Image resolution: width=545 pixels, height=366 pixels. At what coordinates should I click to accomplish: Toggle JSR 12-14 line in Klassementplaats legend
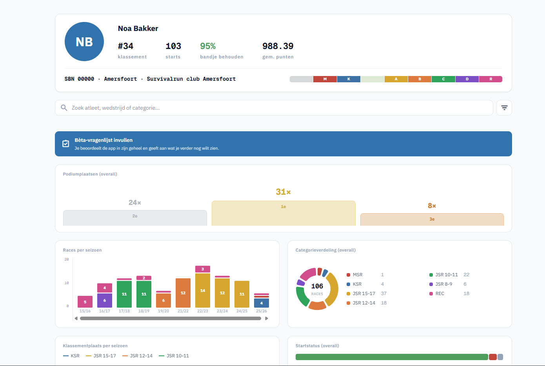pyautogui.click(x=137, y=356)
